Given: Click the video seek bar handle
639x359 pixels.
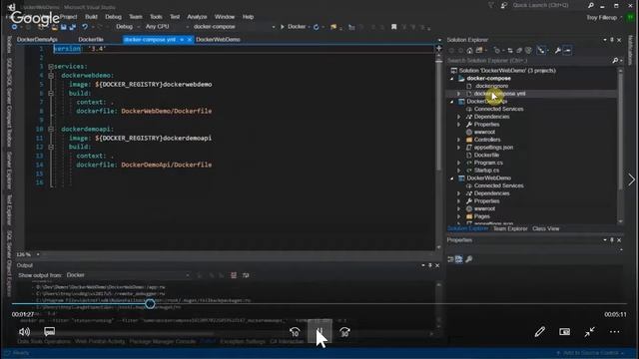Looking at the screenshot, I should pos(150,303).
